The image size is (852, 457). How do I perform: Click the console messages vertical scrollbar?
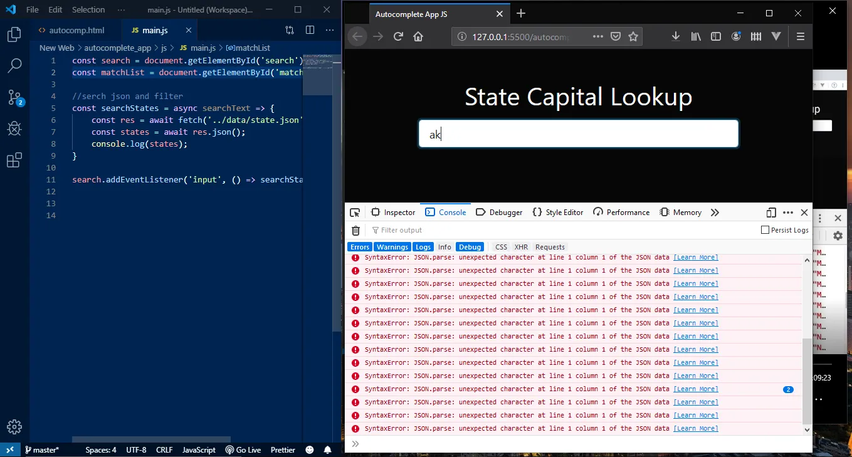coord(807,382)
